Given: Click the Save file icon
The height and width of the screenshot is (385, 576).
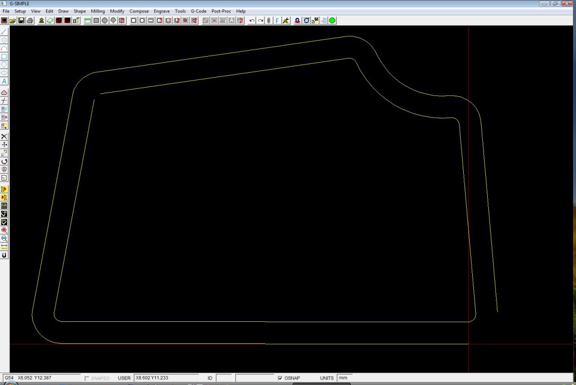Looking at the screenshot, I should point(22,21).
